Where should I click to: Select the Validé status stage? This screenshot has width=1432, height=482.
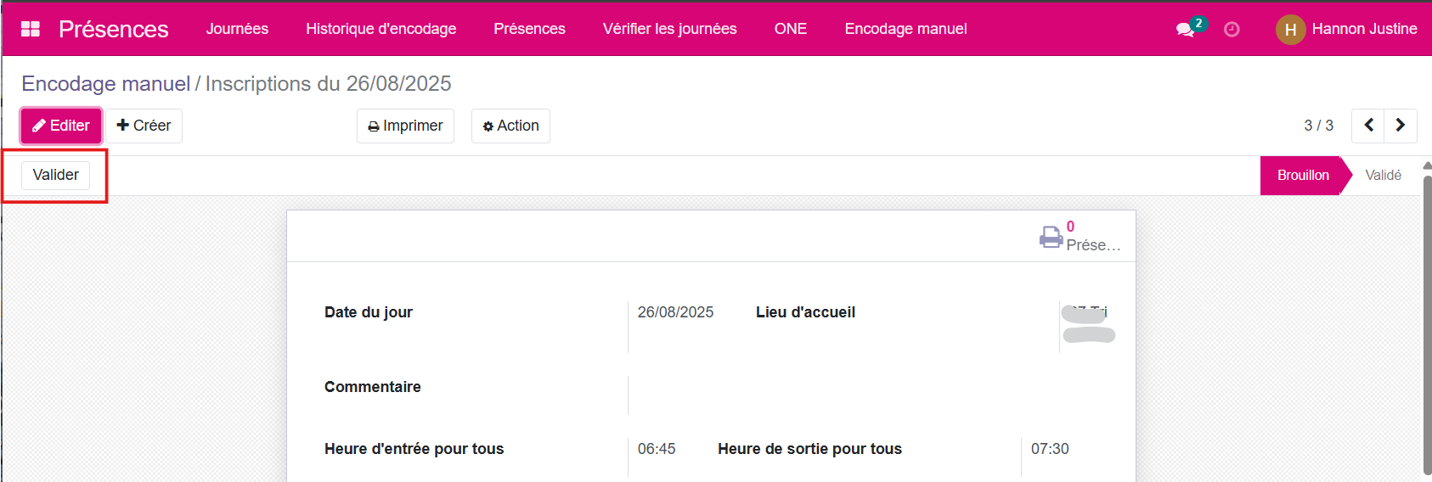pyautogui.click(x=1383, y=176)
